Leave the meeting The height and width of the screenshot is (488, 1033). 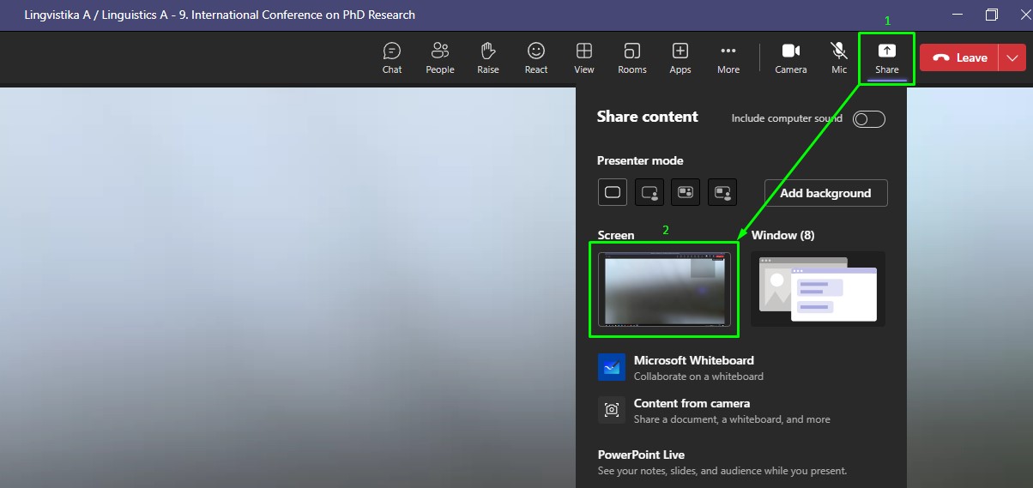(959, 57)
